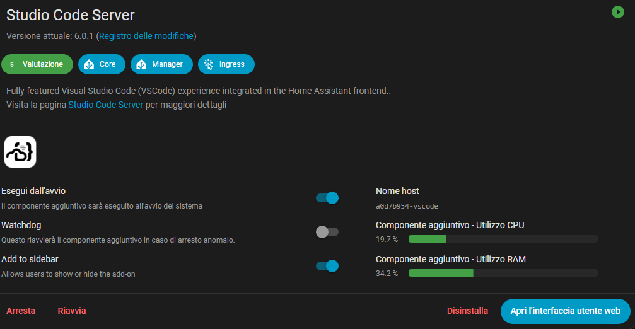This screenshot has height=329, width=635.
Task: Select the Ingress chip label
Action: (x=231, y=64)
